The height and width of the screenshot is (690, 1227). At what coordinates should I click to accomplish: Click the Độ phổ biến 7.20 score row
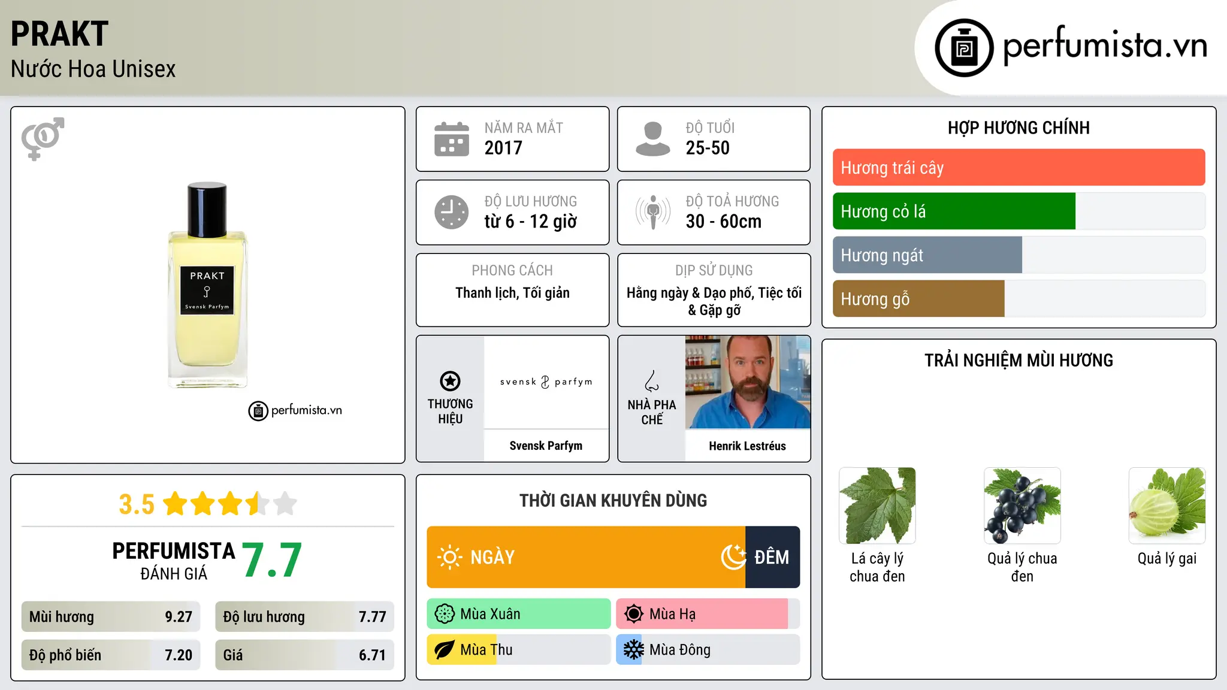[x=111, y=655]
